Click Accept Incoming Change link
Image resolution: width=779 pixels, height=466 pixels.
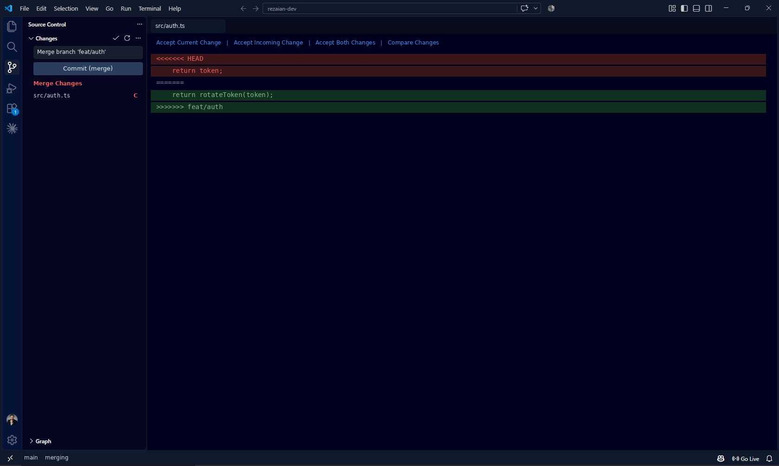[268, 43]
